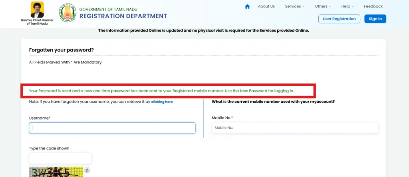Click the 'Forgotten your password?' heading
409x177 pixels.
(x=61, y=50)
